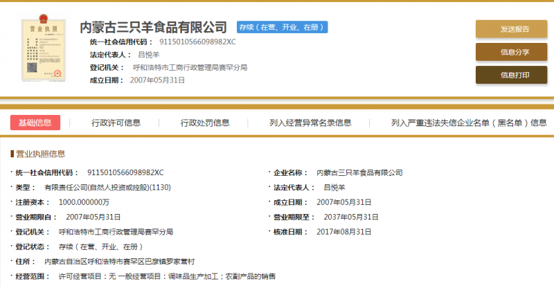Go to the 列入经营异常名录信息 tab
This screenshot has height=286, width=554.
(310, 123)
